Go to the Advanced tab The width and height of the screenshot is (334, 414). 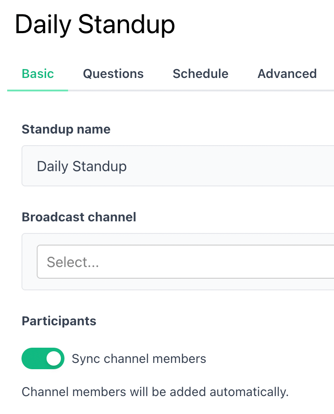pyautogui.click(x=287, y=73)
